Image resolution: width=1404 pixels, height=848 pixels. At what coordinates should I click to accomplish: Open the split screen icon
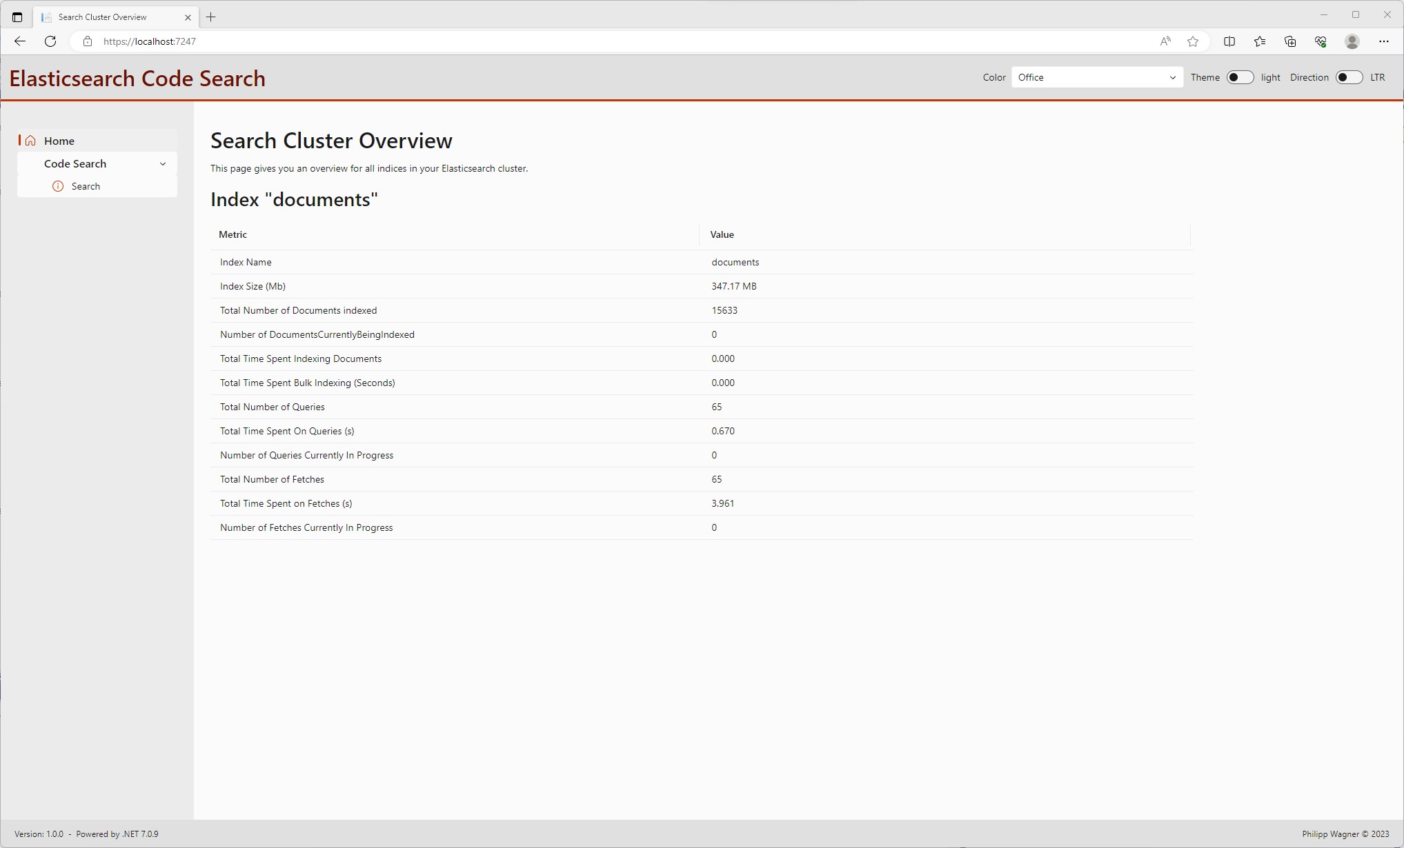click(1229, 41)
